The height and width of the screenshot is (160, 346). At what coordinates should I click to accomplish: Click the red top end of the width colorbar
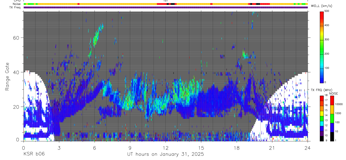point(322,13)
